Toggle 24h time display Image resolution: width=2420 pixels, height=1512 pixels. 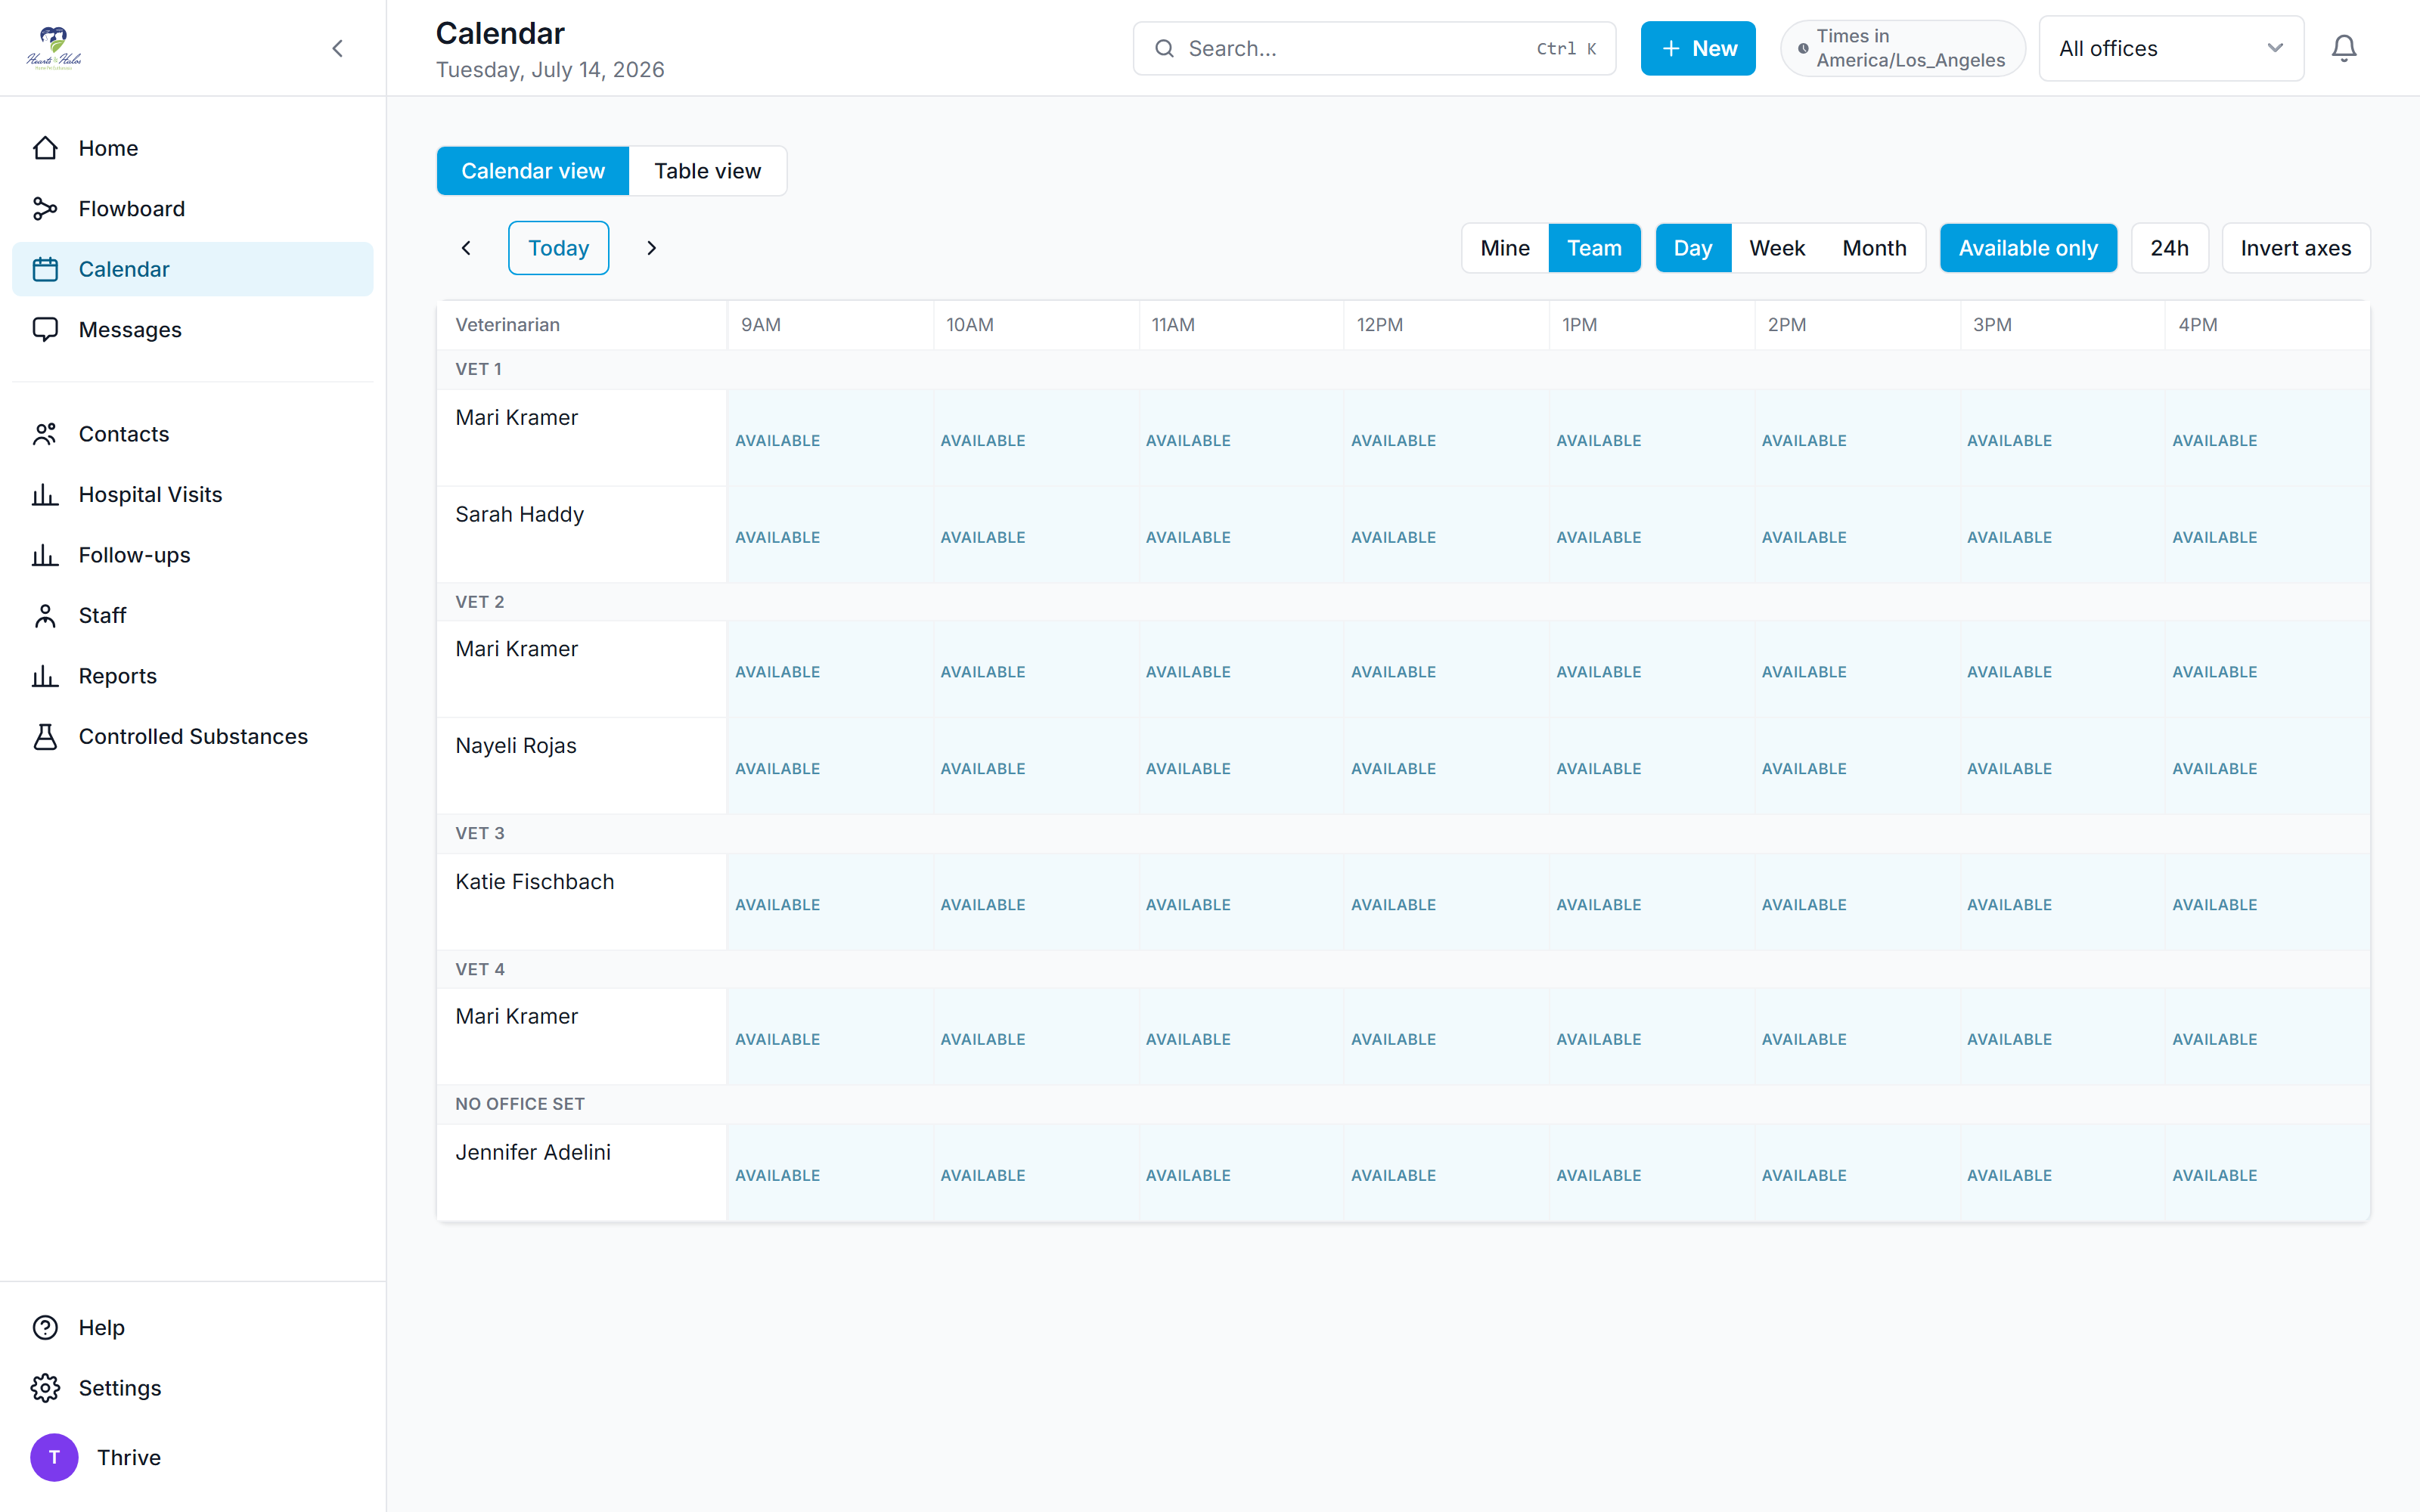pyautogui.click(x=2169, y=248)
